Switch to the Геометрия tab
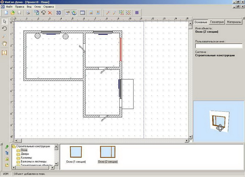 click(x=217, y=22)
